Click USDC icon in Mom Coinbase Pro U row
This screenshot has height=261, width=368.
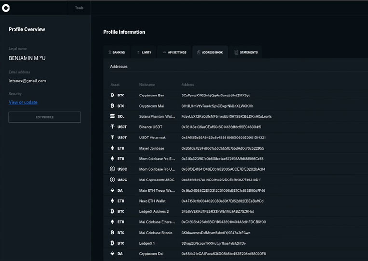112,169
